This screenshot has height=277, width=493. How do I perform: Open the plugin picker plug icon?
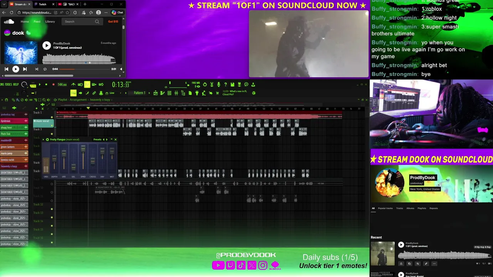tap(197, 93)
